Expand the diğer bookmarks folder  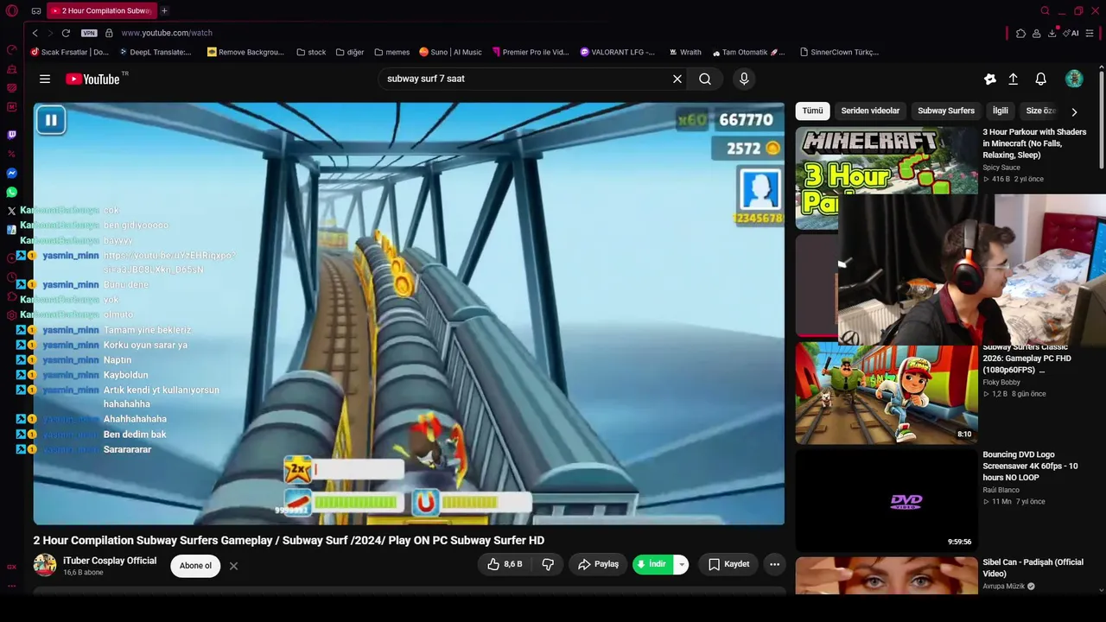coord(350,52)
